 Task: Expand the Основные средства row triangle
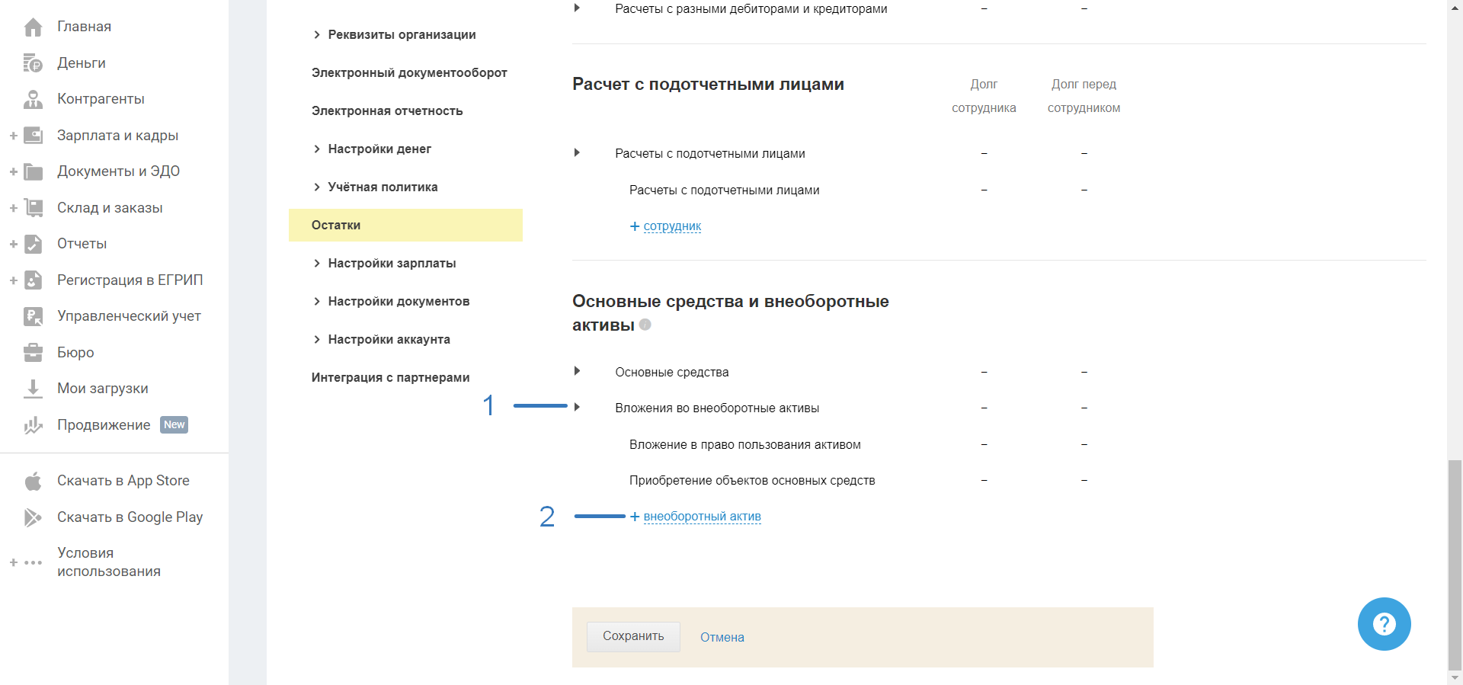tap(577, 371)
